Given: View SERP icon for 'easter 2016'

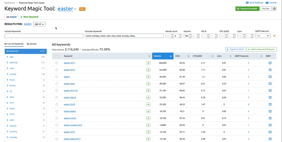Looking at the screenshot, I should click(x=270, y=70).
